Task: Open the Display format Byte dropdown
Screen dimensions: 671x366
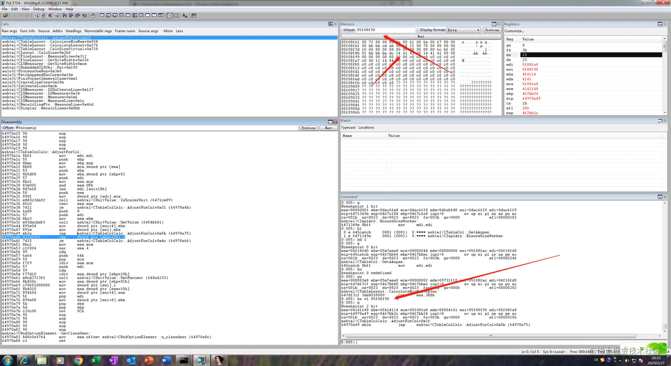Action: coord(463,30)
